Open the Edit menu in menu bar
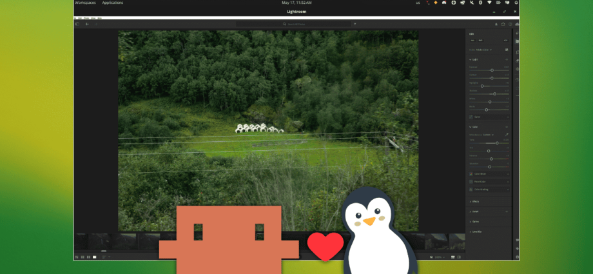 80,18
